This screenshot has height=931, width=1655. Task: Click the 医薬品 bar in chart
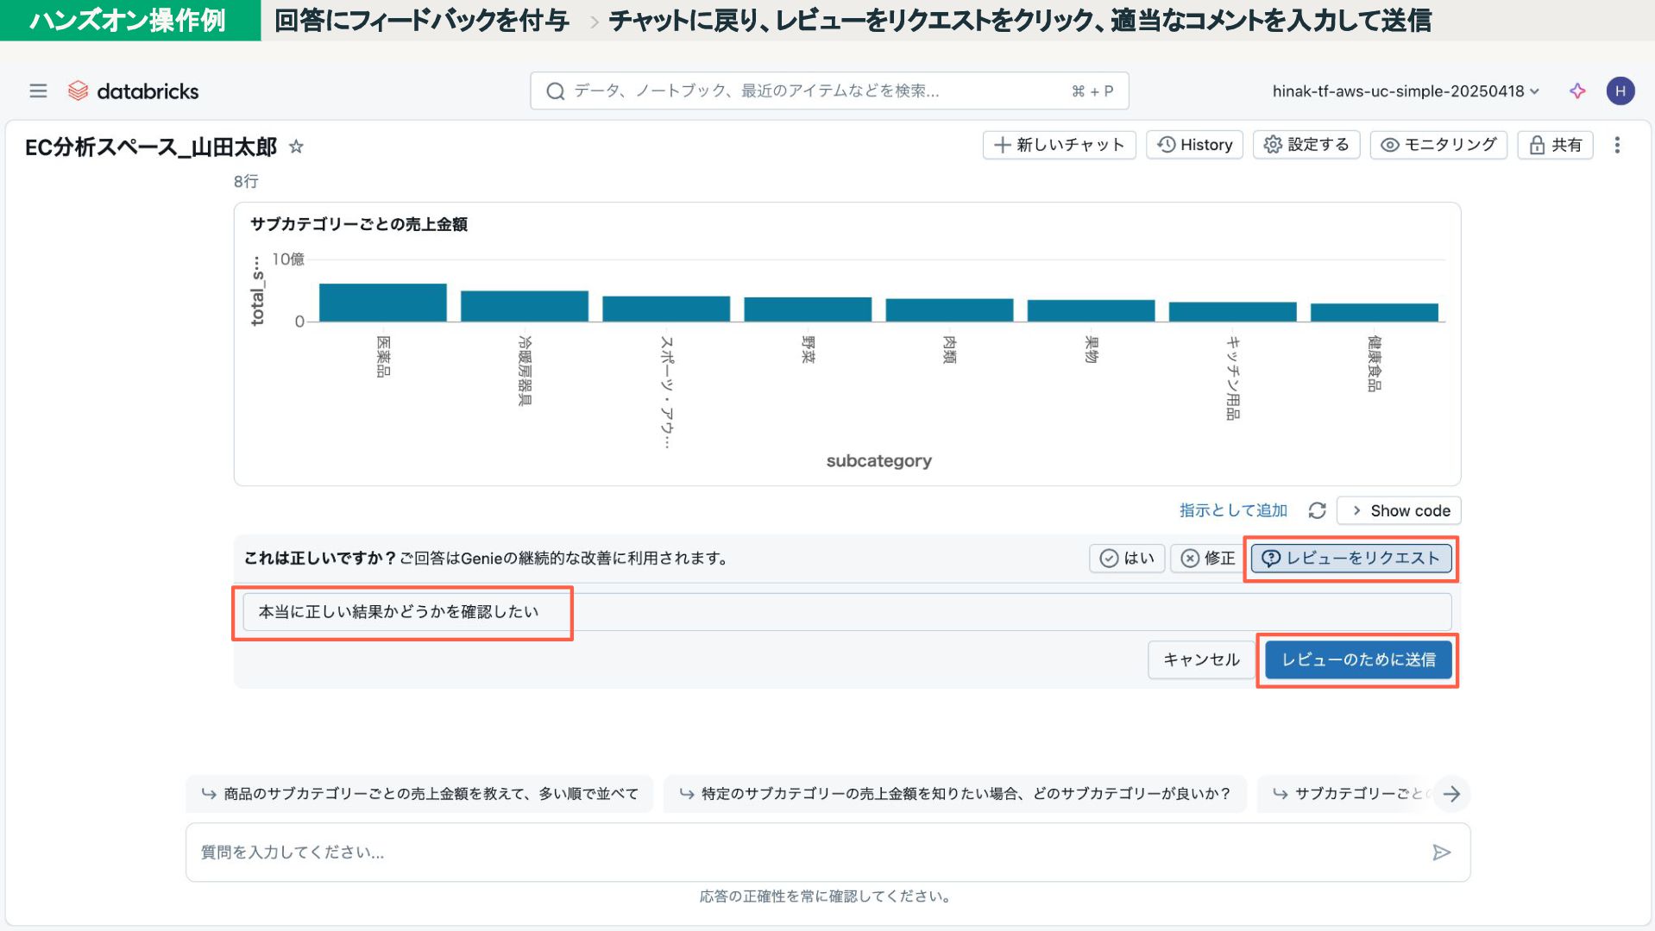tap(383, 303)
